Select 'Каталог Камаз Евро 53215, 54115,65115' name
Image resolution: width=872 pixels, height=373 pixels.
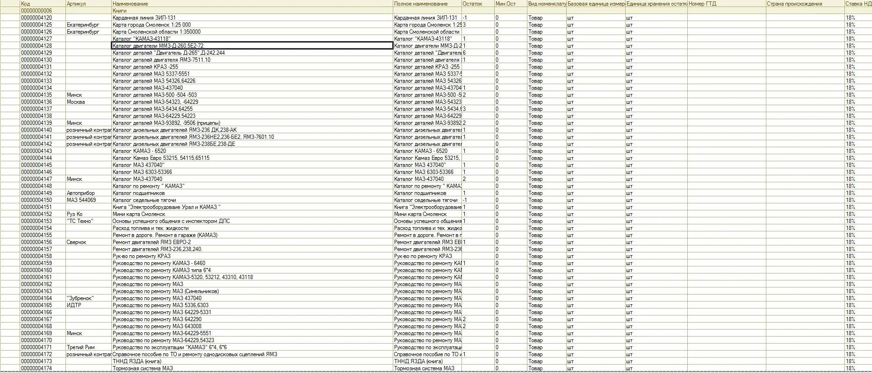click(252, 158)
